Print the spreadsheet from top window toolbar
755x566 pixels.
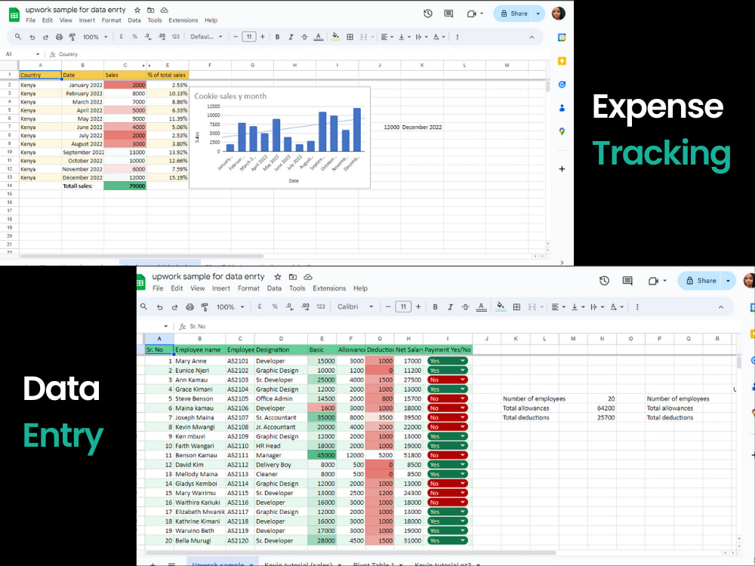59,36
